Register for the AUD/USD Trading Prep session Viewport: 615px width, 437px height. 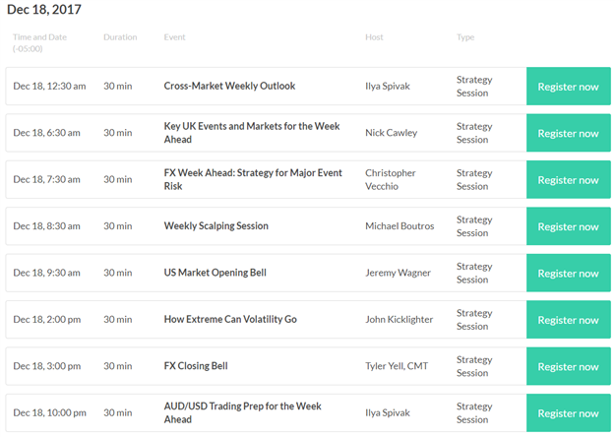tap(569, 413)
